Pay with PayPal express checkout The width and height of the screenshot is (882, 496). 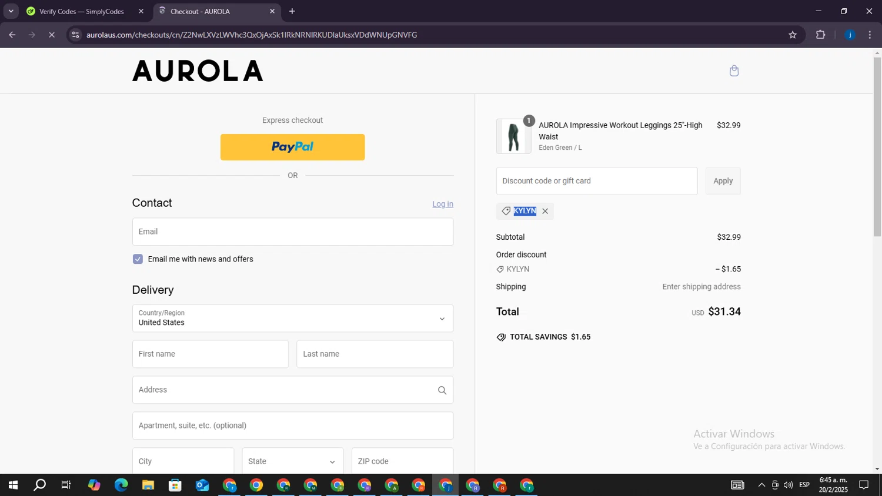click(293, 147)
